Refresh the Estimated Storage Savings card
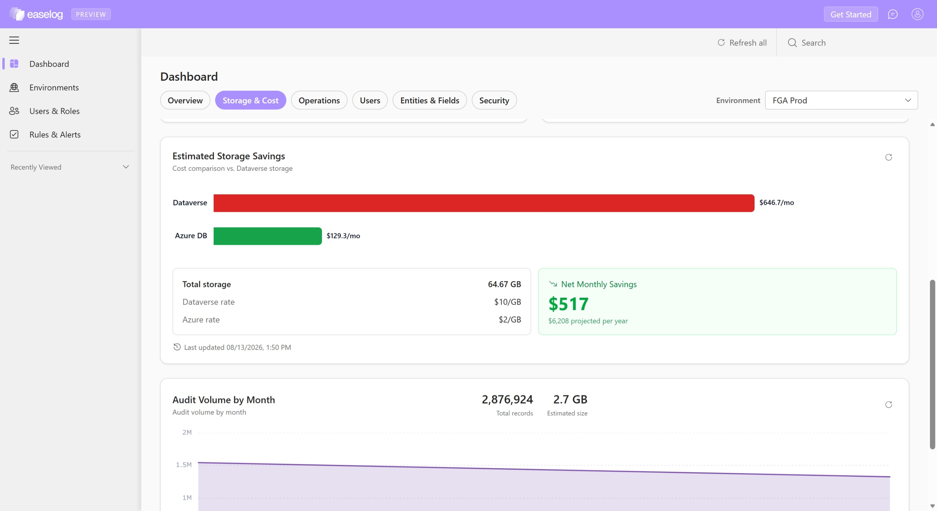 pyautogui.click(x=889, y=157)
